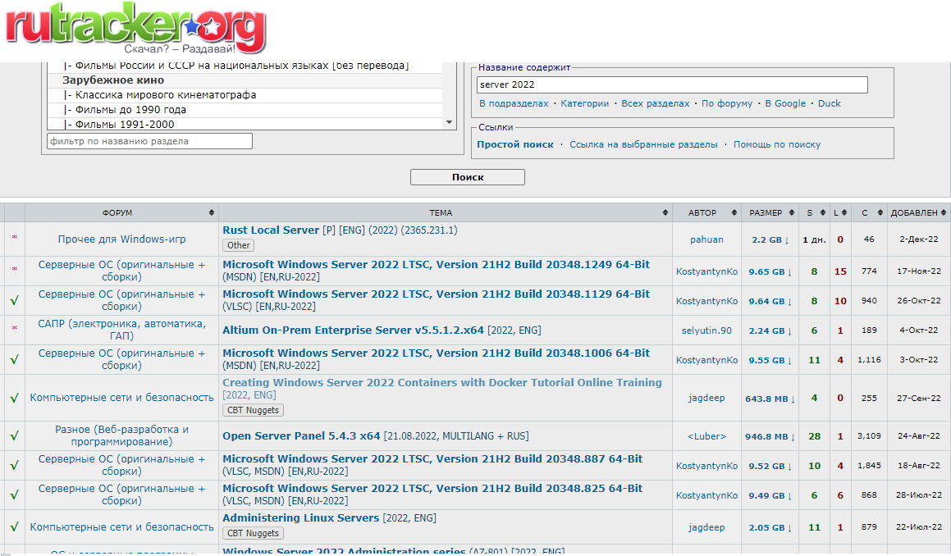The width and height of the screenshot is (951, 556).
Task: Open author selyutin.90's profile
Action: [706, 330]
